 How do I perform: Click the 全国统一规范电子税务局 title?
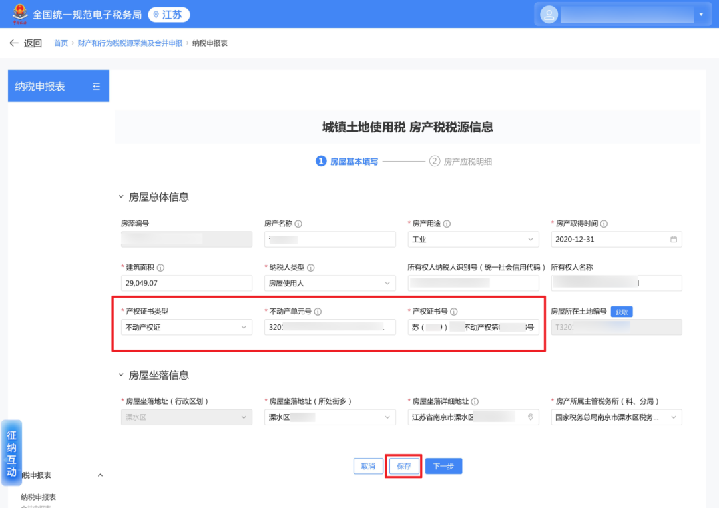(x=87, y=15)
